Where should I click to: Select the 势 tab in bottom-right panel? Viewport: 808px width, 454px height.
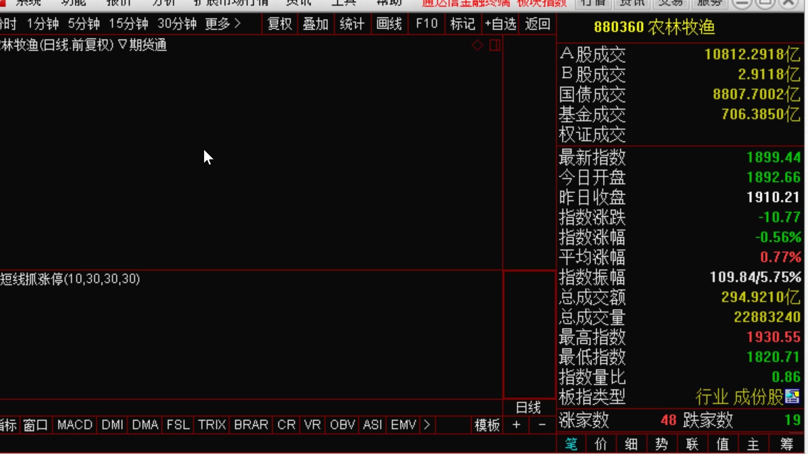(x=662, y=444)
